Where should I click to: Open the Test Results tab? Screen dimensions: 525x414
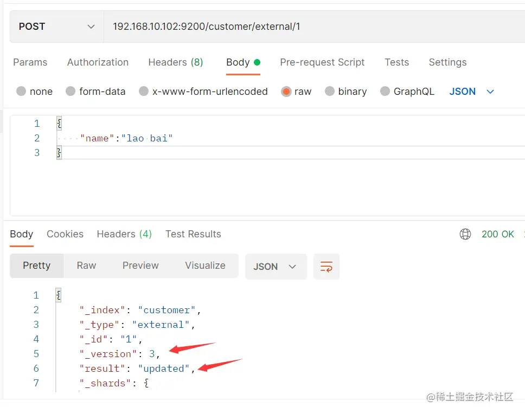(193, 234)
